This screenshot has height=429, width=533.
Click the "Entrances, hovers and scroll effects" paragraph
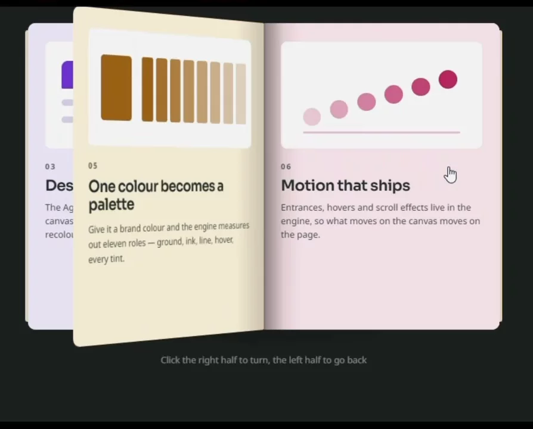pyautogui.click(x=380, y=221)
